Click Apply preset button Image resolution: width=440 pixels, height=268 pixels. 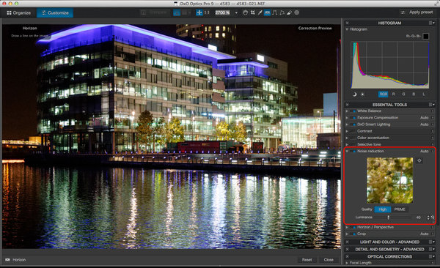click(417, 12)
